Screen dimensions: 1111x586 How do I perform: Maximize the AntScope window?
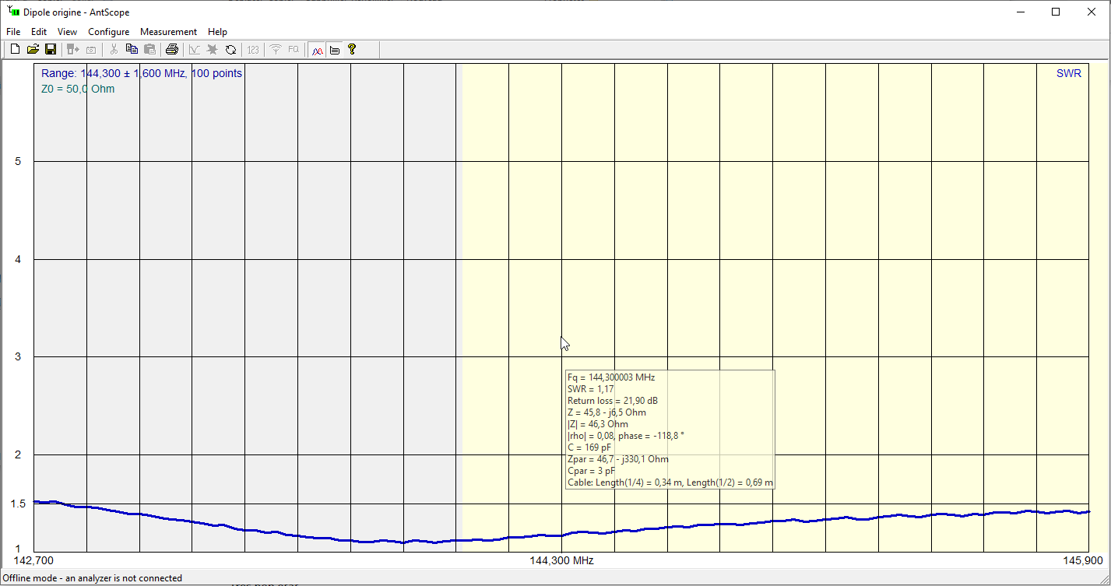point(1056,12)
